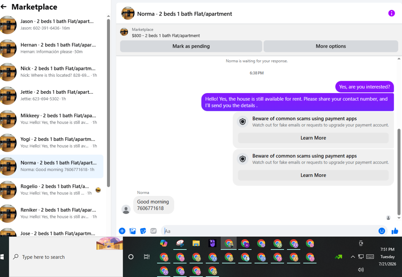Open Hernan's conversation
This screenshot has width=402, height=277.
point(52,48)
